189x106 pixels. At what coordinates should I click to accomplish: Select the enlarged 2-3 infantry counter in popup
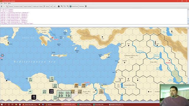(x=61, y=94)
